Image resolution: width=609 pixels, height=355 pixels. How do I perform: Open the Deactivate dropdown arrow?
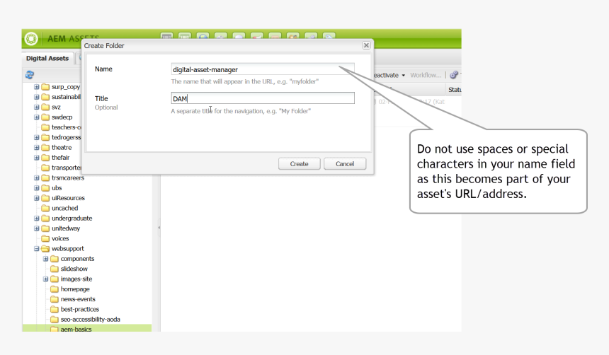click(403, 75)
